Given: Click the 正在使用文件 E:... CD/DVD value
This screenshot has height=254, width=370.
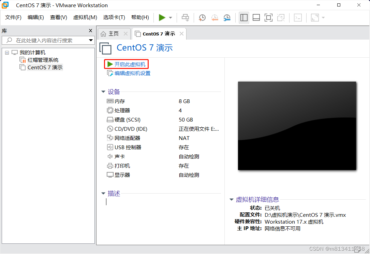Looking at the screenshot, I should coord(199,129).
